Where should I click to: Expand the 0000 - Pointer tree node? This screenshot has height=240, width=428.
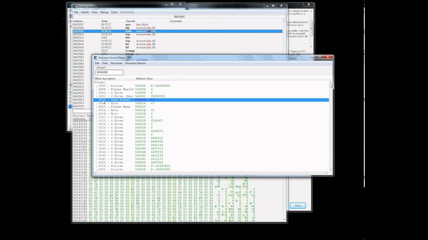[x=97, y=86]
